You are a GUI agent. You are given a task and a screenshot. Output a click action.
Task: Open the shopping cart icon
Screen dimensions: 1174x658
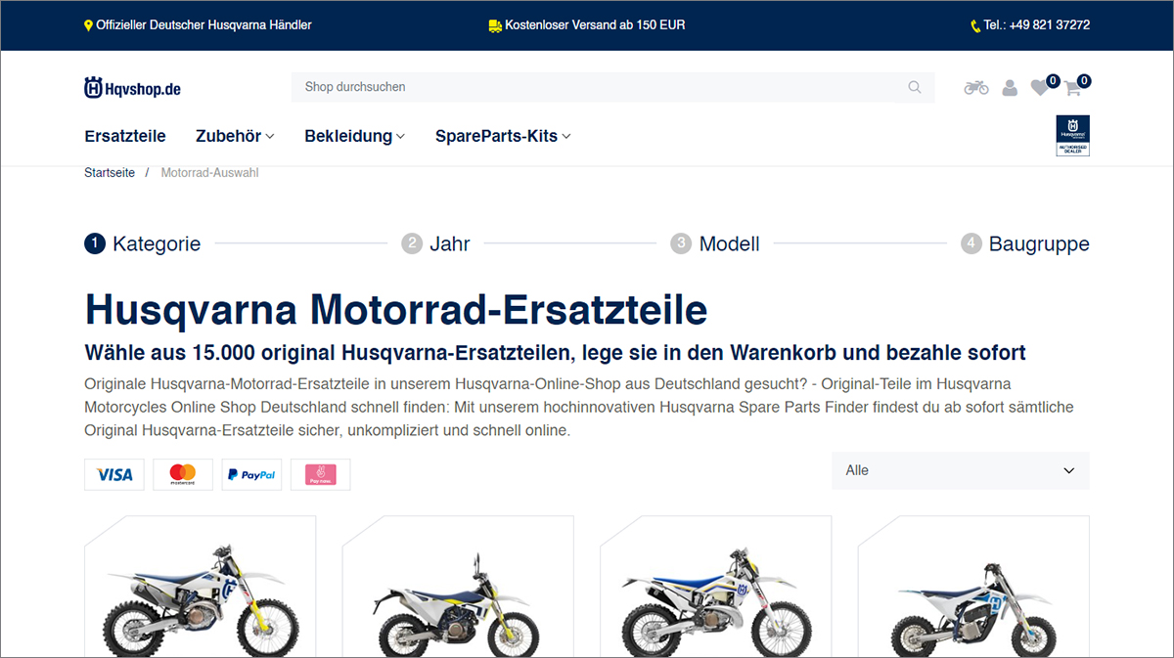point(1072,88)
